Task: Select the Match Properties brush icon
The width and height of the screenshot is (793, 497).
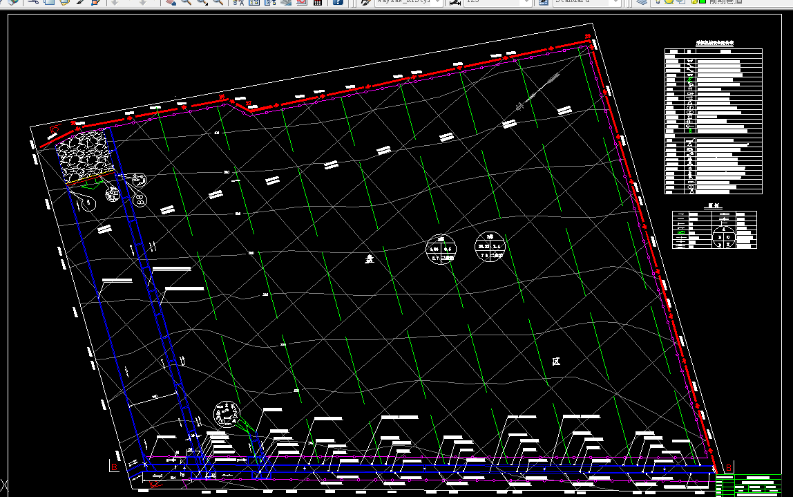Action: point(80,2)
